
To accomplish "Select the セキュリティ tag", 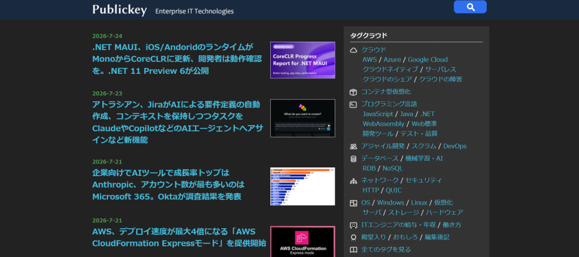I will tap(424, 180).
